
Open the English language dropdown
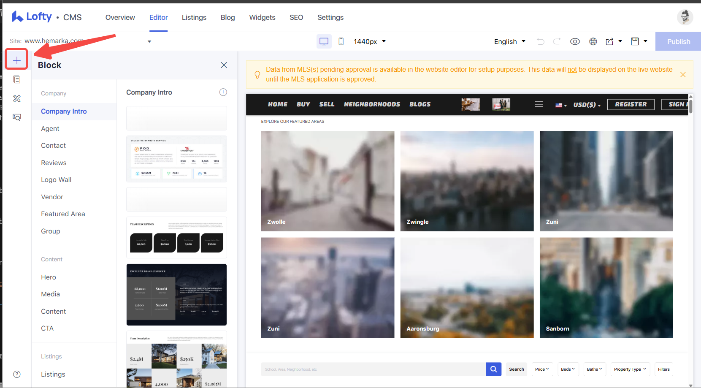510,41
